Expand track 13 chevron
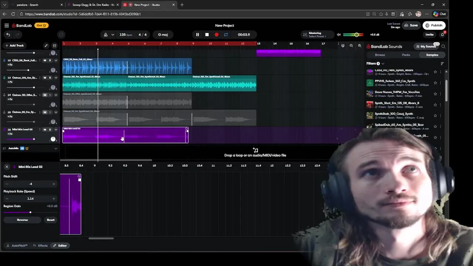 (x=56, y=78)
